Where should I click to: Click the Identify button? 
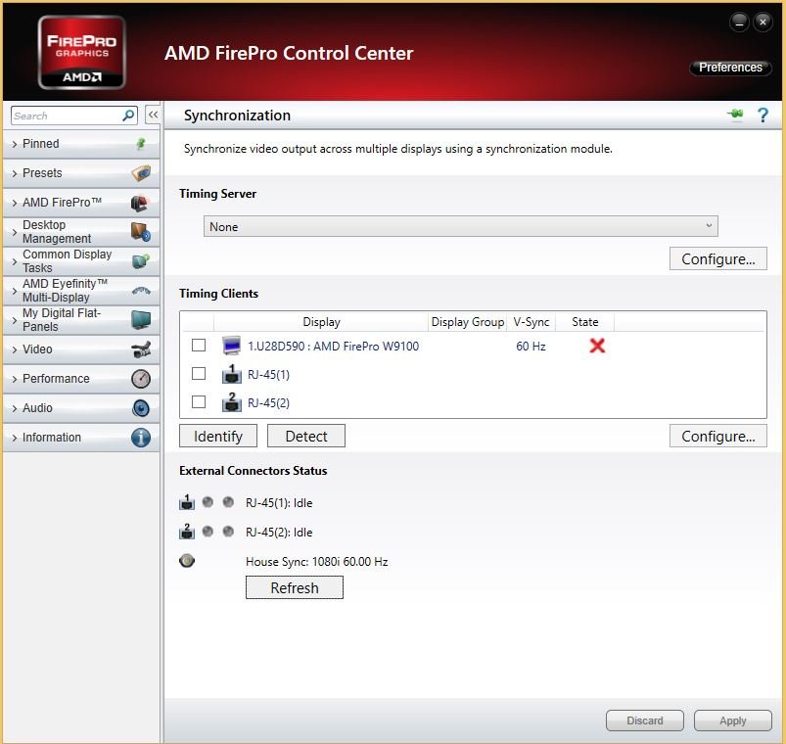[x=218, y=437]
